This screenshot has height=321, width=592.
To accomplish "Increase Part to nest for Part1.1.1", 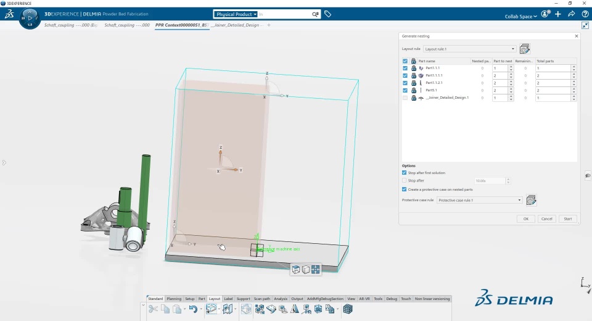I will (511, 74).
